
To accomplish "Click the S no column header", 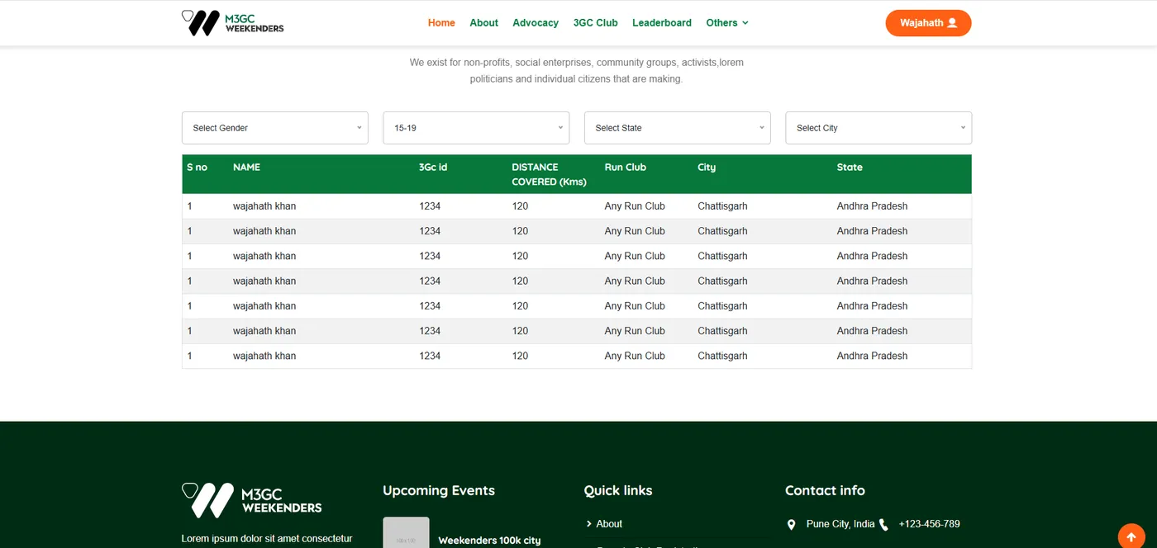I will pos(197,167).
